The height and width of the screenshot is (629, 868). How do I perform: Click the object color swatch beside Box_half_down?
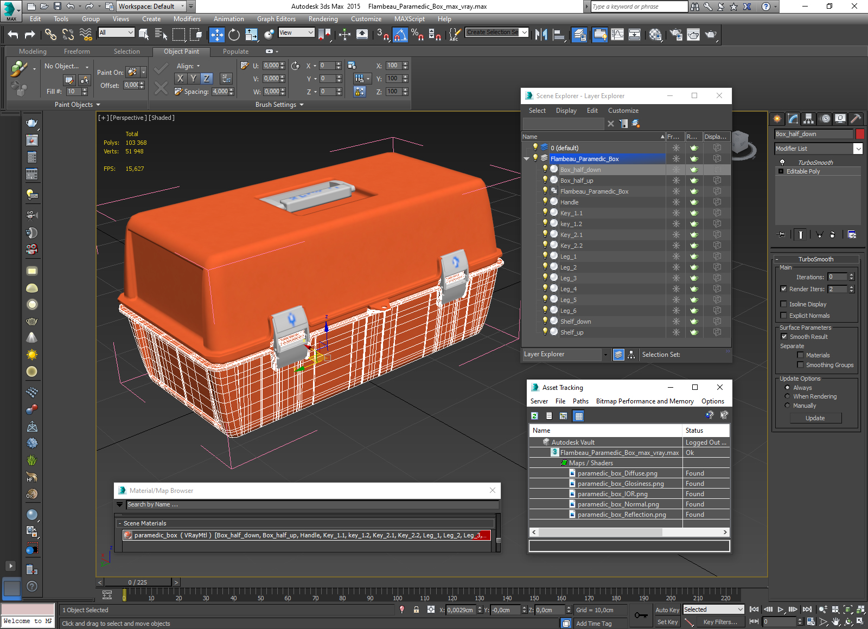[860, 134]
